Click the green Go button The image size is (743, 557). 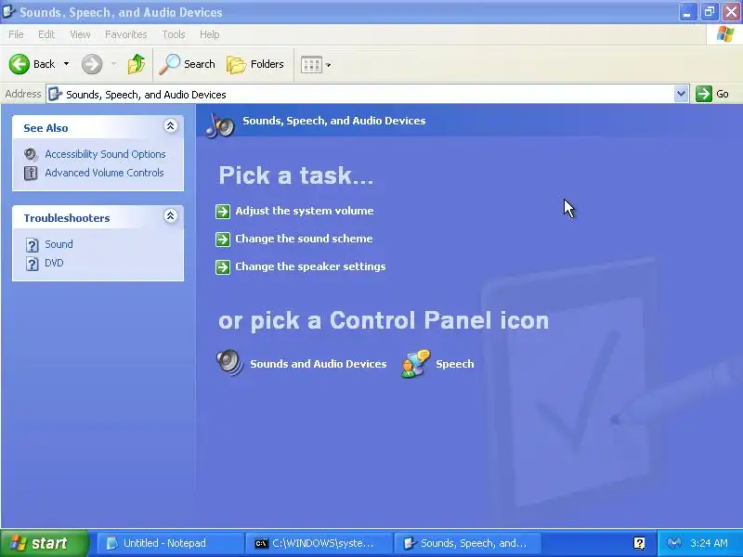712,94
